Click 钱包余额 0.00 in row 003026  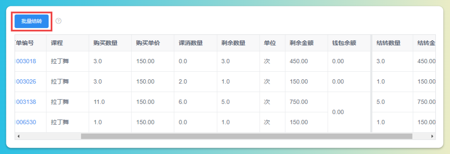338,81
